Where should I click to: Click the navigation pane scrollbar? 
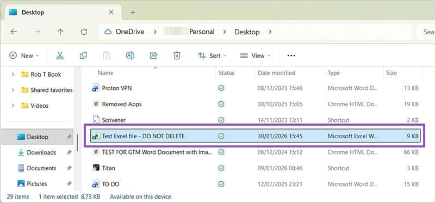click(77, 143)
